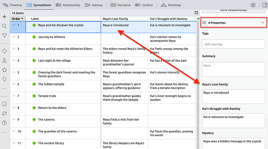Click the spreadsheet vertical scrollbar

click(198, 85)
